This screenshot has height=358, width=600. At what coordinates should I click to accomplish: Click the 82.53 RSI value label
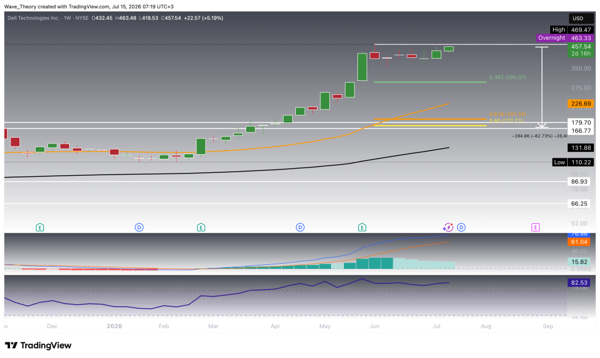click(579, 282)
